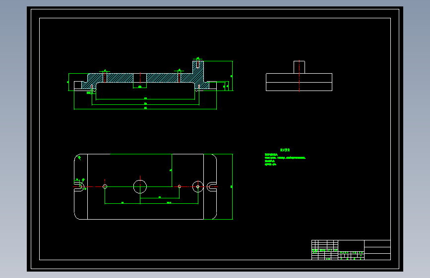Click the green technical notes text block
This screenshot has width=430, height=278.
tap(285, 157)
